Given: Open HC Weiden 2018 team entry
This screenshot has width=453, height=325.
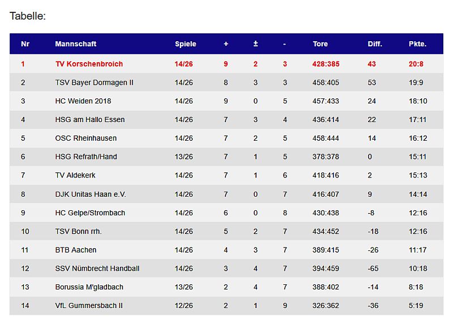Looking at the screenshot, I should 83,101.
